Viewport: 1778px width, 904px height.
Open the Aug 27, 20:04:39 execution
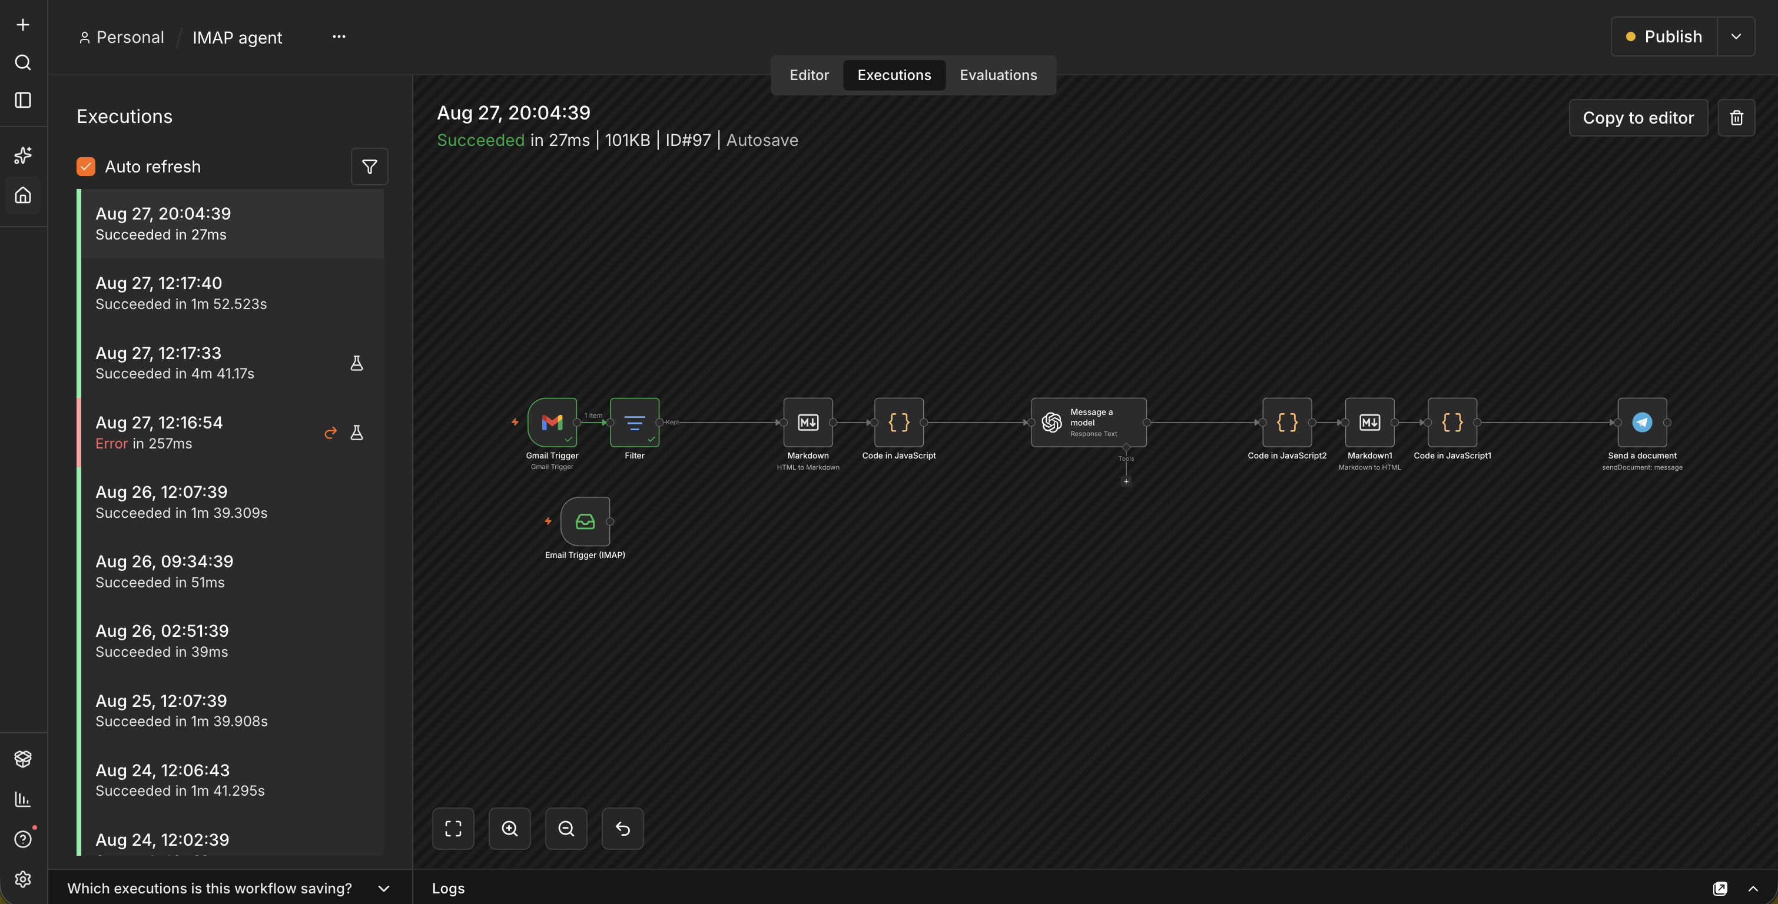pyautogui.click(x=231, y=224)
